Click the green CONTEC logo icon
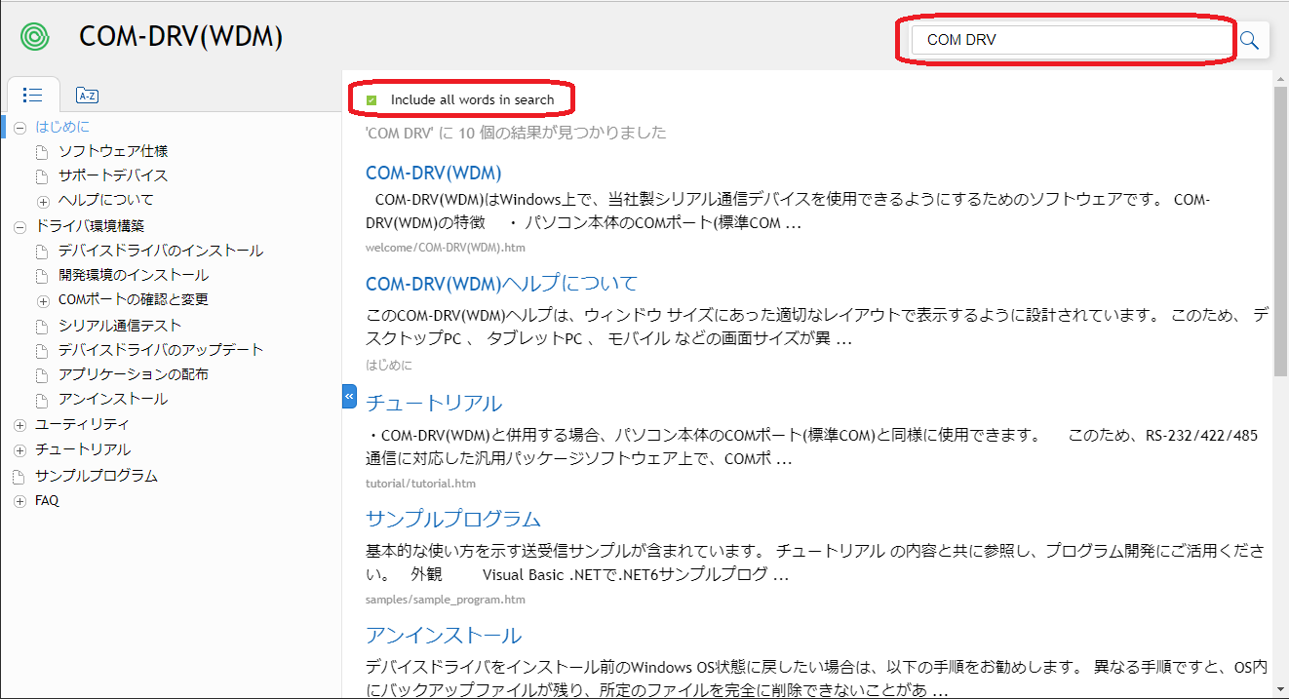This screenshot has width=1289, height=699. pos(34,37)
